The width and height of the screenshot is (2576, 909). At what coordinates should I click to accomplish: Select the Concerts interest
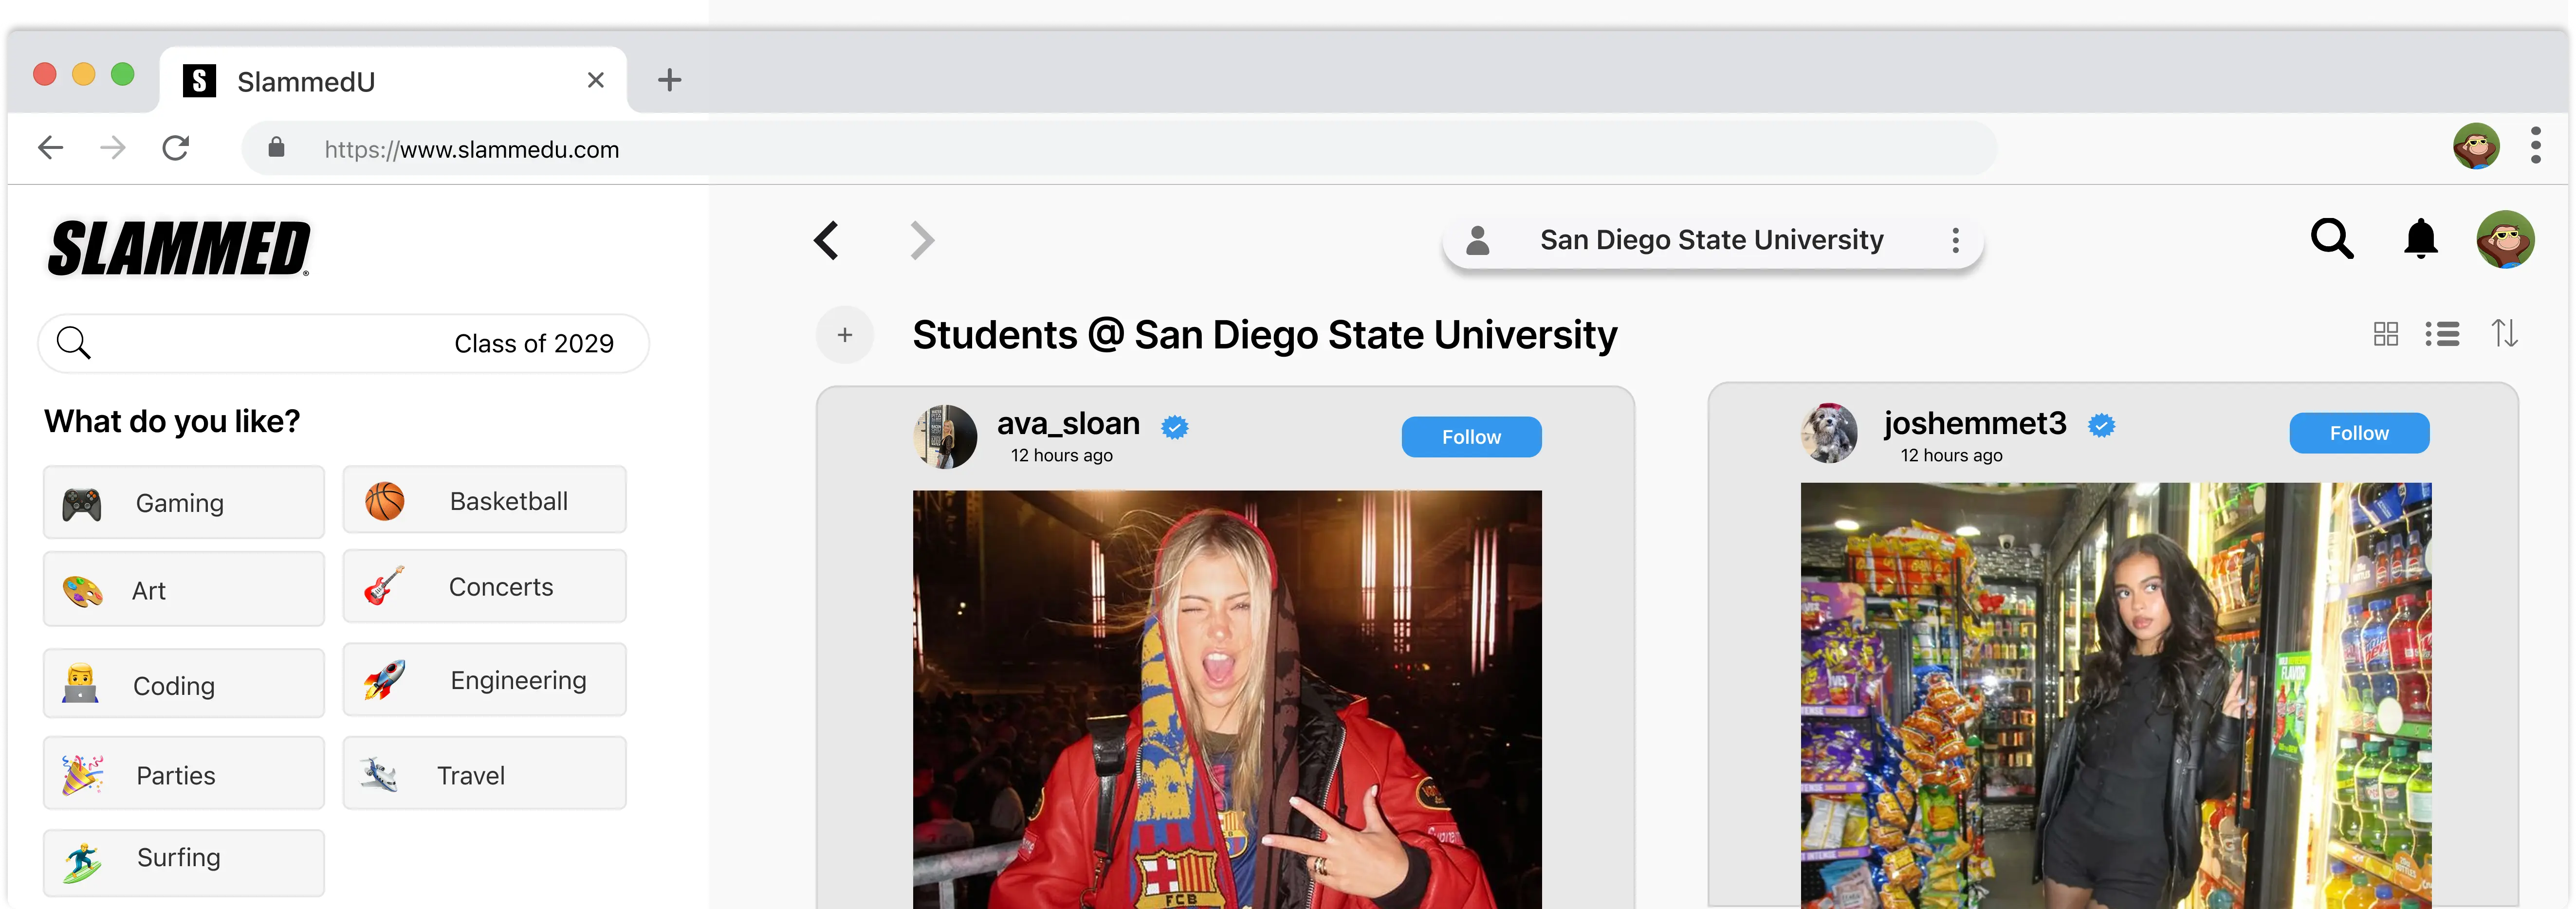click(484, 586)
